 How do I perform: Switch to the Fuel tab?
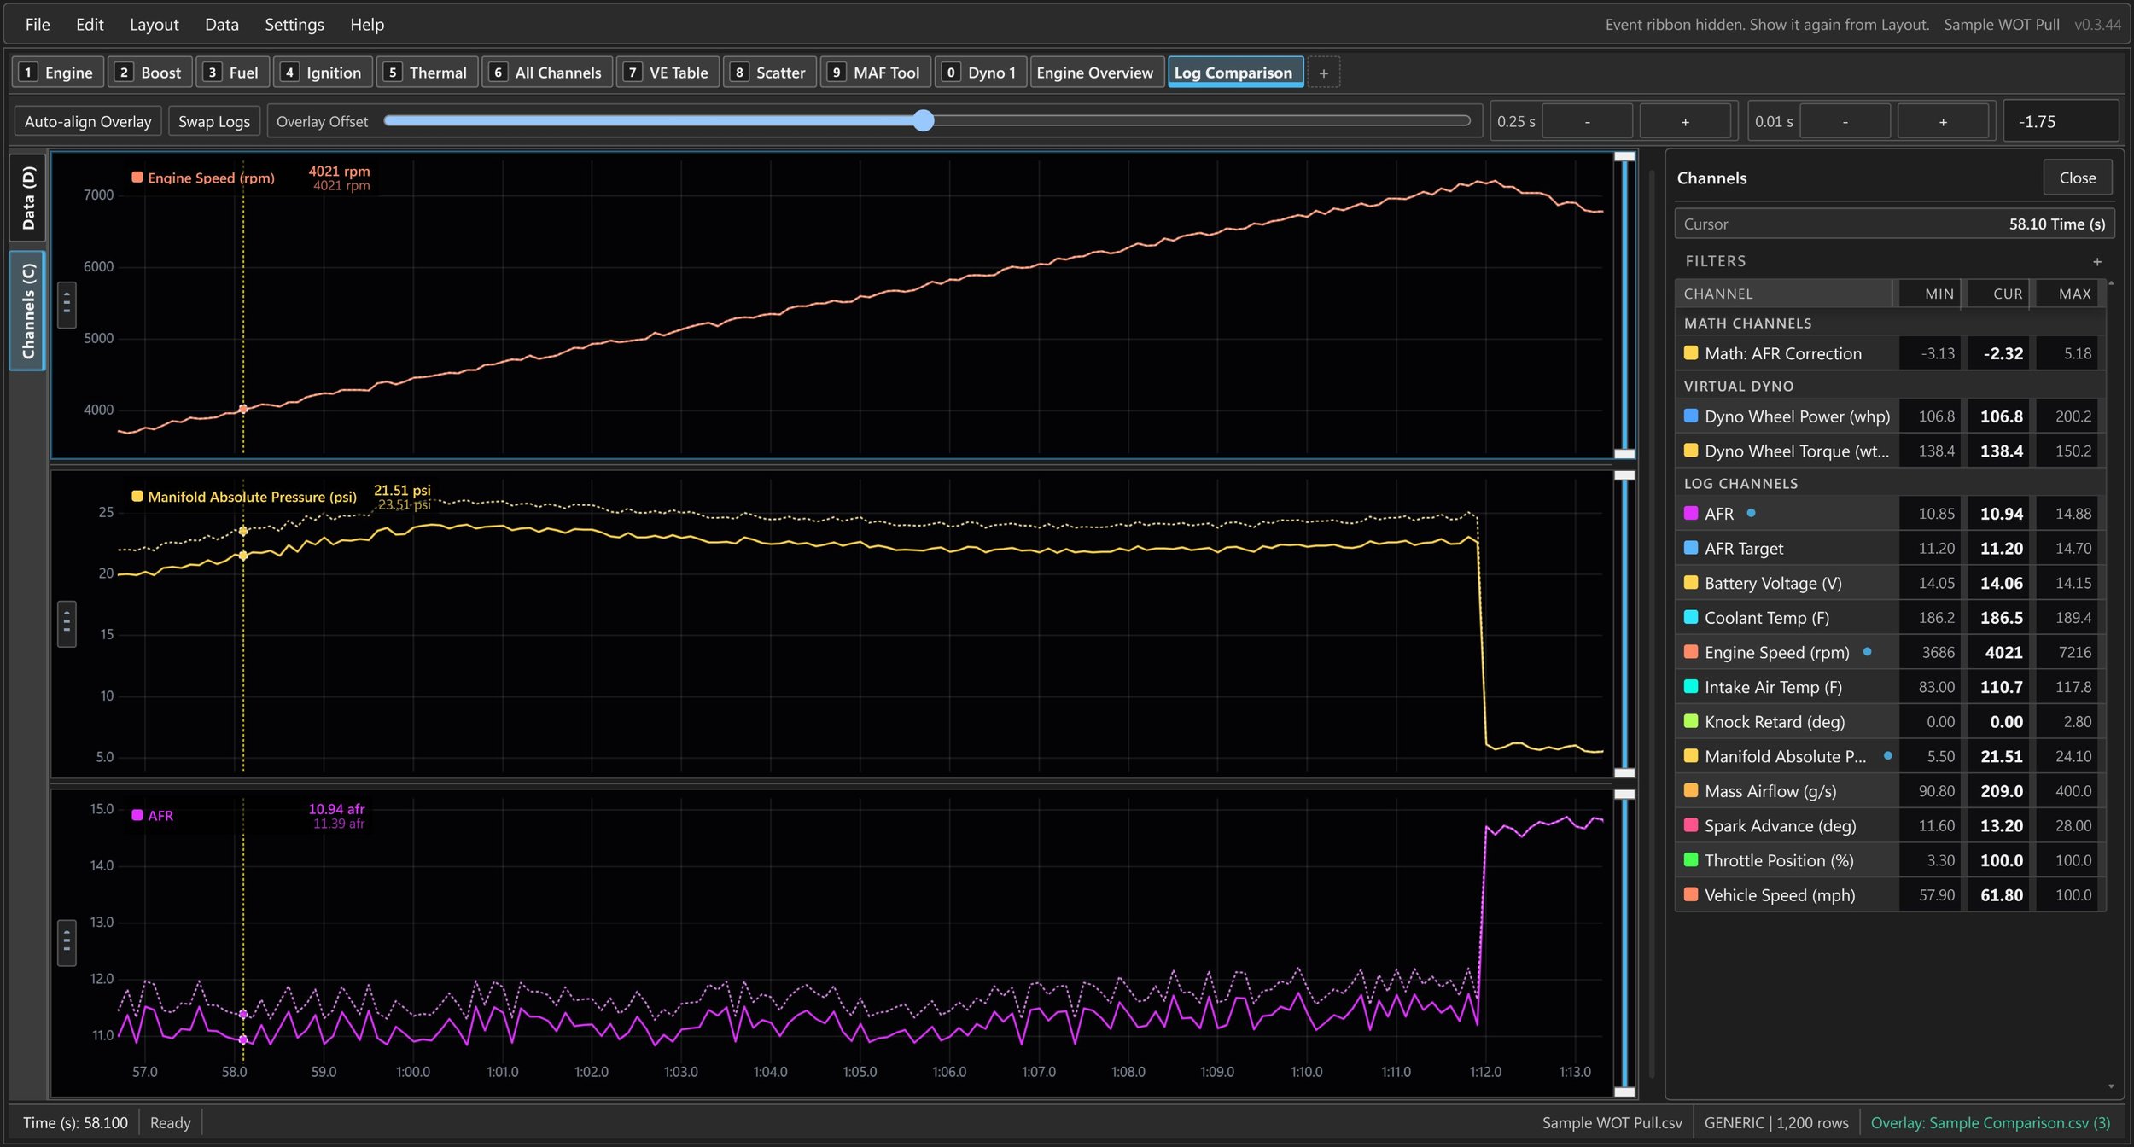(x=232, y=73)
